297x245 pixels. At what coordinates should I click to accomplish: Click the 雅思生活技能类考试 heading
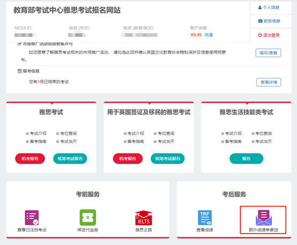(246, 112)
